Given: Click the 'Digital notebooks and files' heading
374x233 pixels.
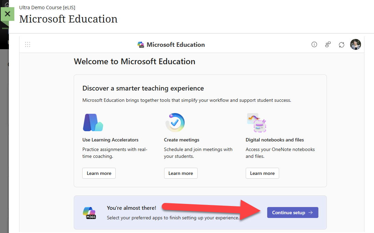Looking at the screenshot, I should (x=275, y=140).
